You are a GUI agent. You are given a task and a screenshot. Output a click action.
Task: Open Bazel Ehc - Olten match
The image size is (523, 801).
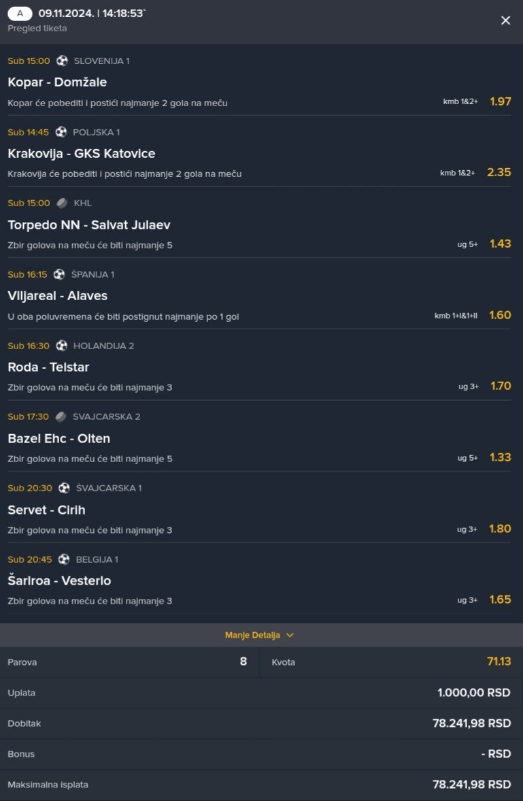59,438
